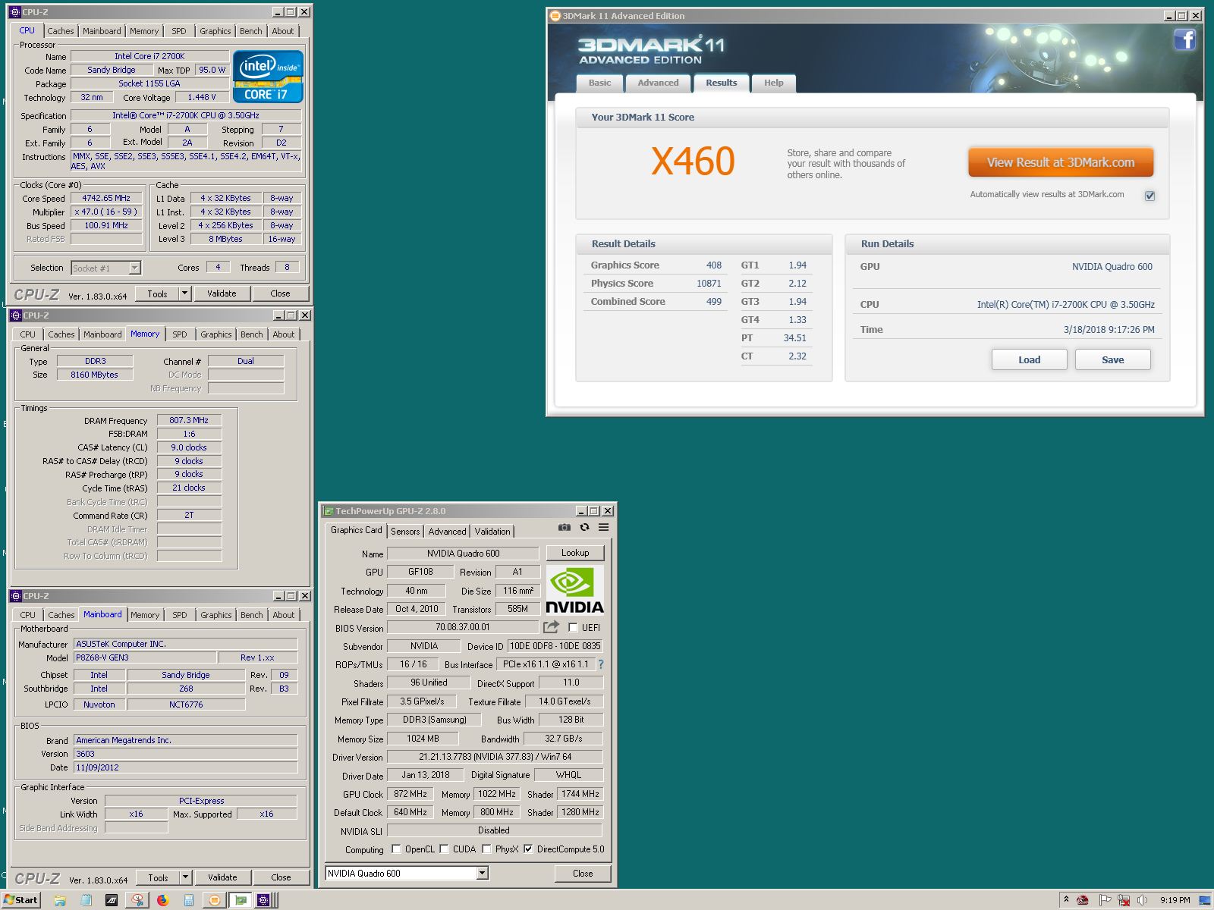Click the Show Desktop icon in the tray
Screen dimensions: 1214x910
(x=1205, y=900)
